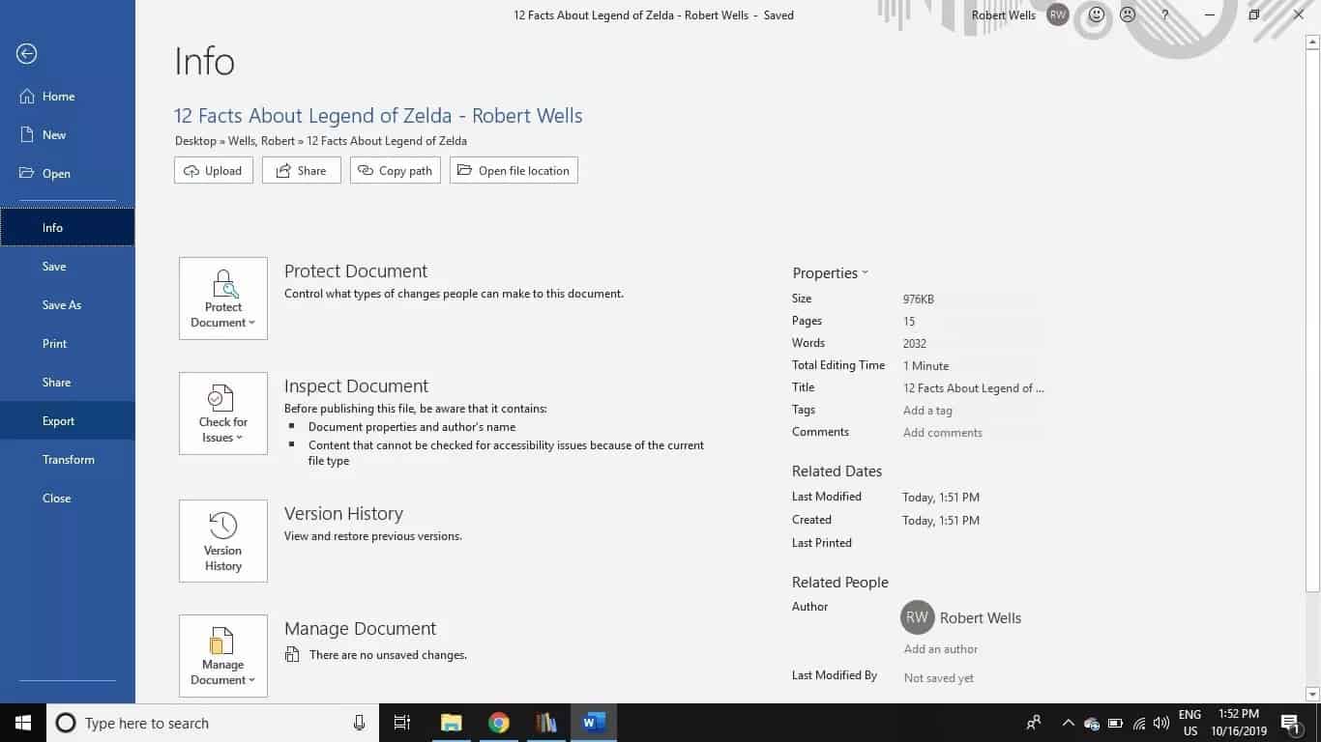Screen dimensions: 1321x742
Task: Click the RW account avatar in title bar
Action: tap(1058, 15)
